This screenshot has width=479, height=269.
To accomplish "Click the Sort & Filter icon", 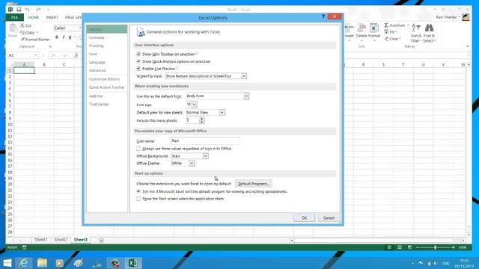I will pos(416,28).
